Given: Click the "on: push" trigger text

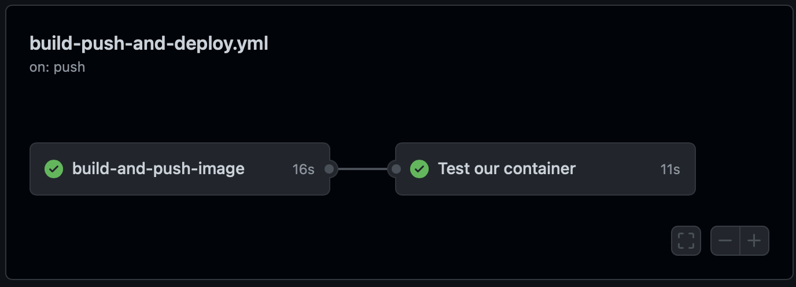Looking at the screenshot, I should [x=57, y=67].
